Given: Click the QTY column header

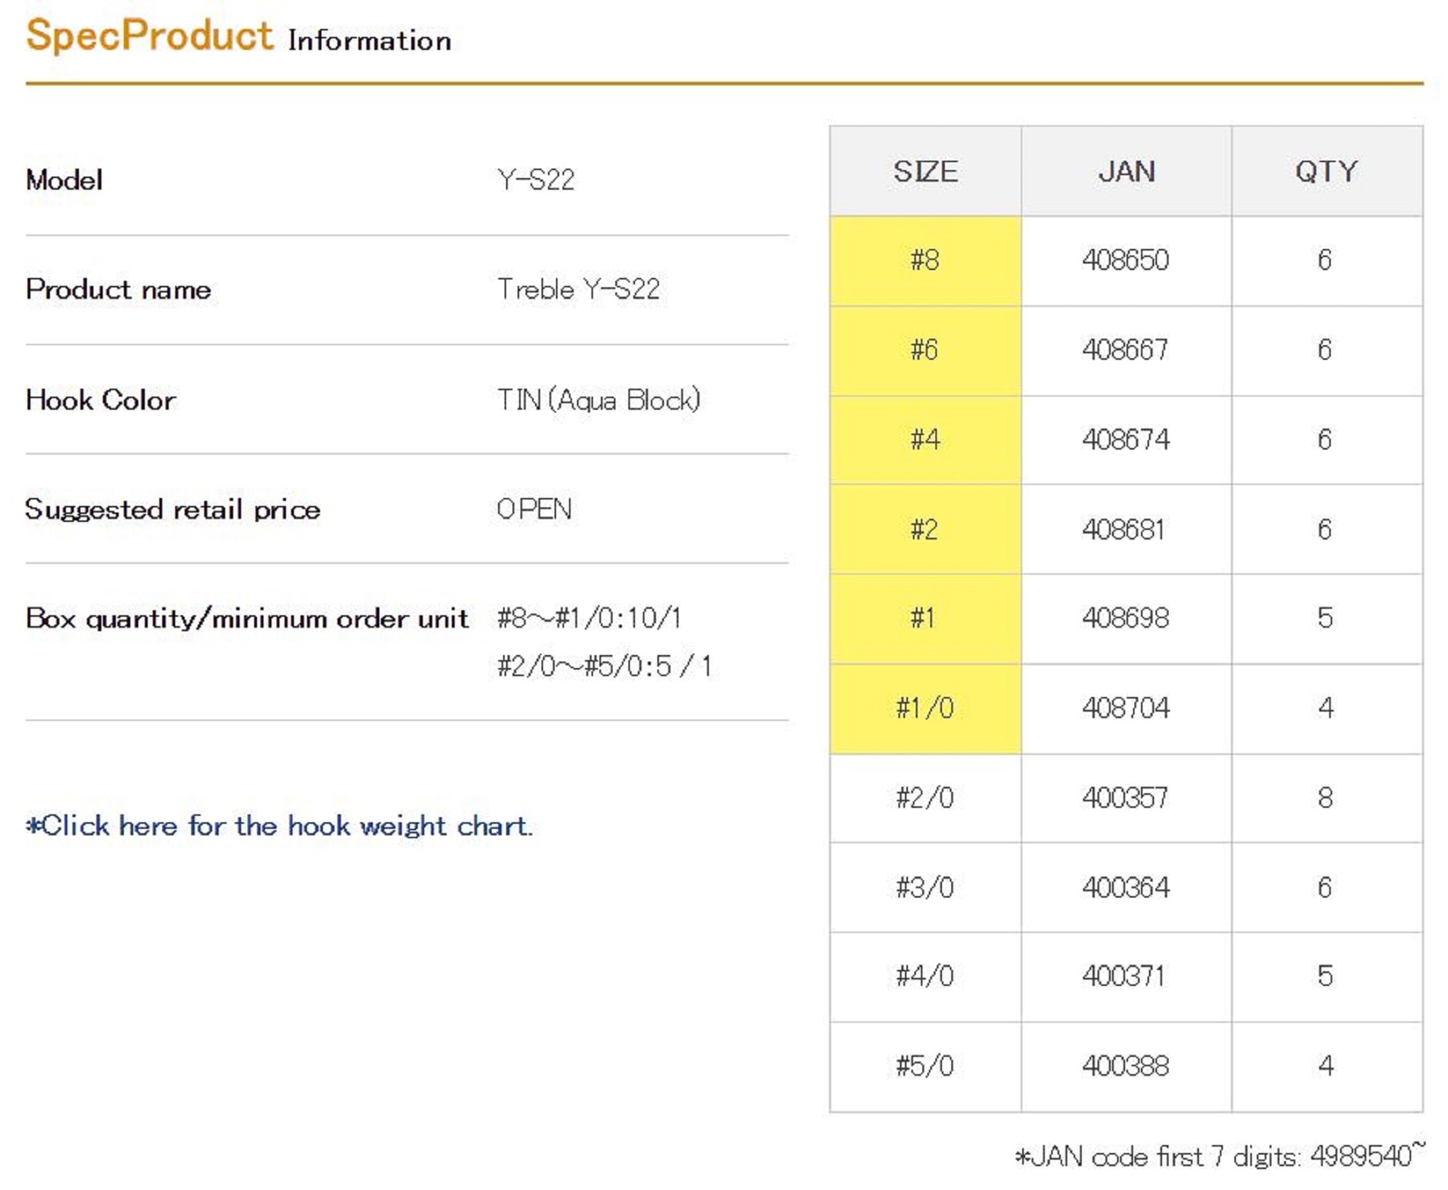Looking at the screenshot, I should pyautogui.click(x=1326, y=172).
